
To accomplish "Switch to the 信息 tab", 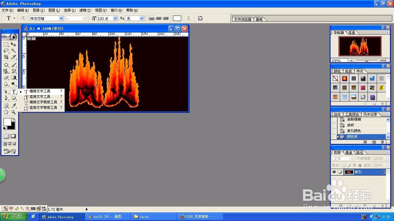I will [352, 33].
